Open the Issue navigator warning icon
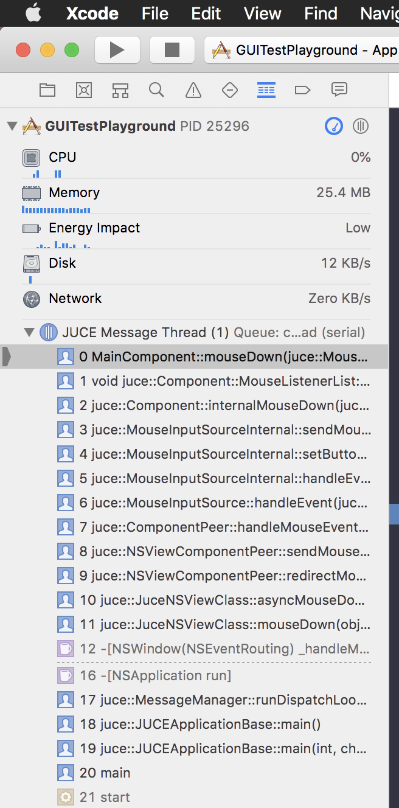Viewport: 399px width, 808px height. pyautogui.click(x=193, y=90)
